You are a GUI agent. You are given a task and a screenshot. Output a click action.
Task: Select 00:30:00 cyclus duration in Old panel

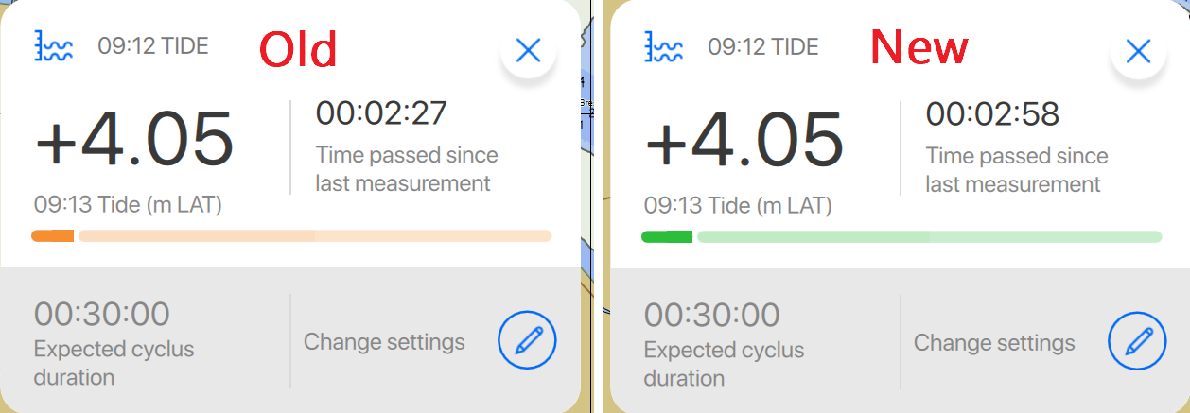tap(102, 314)
